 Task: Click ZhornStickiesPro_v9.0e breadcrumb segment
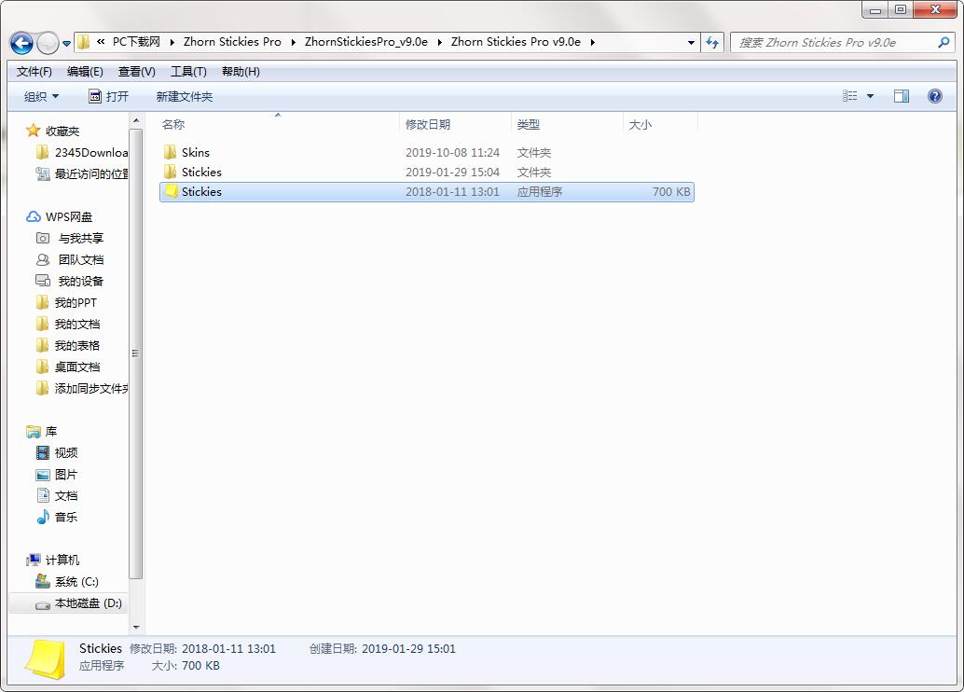tap(366, 42)
